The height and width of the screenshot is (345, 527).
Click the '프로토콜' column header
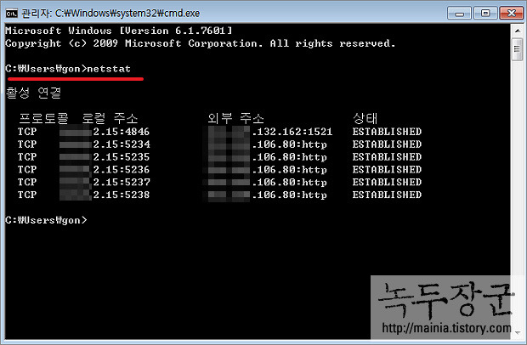(x=43, y=118)
